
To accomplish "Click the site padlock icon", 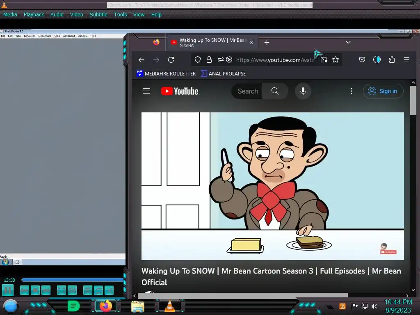I will (209, 60).
